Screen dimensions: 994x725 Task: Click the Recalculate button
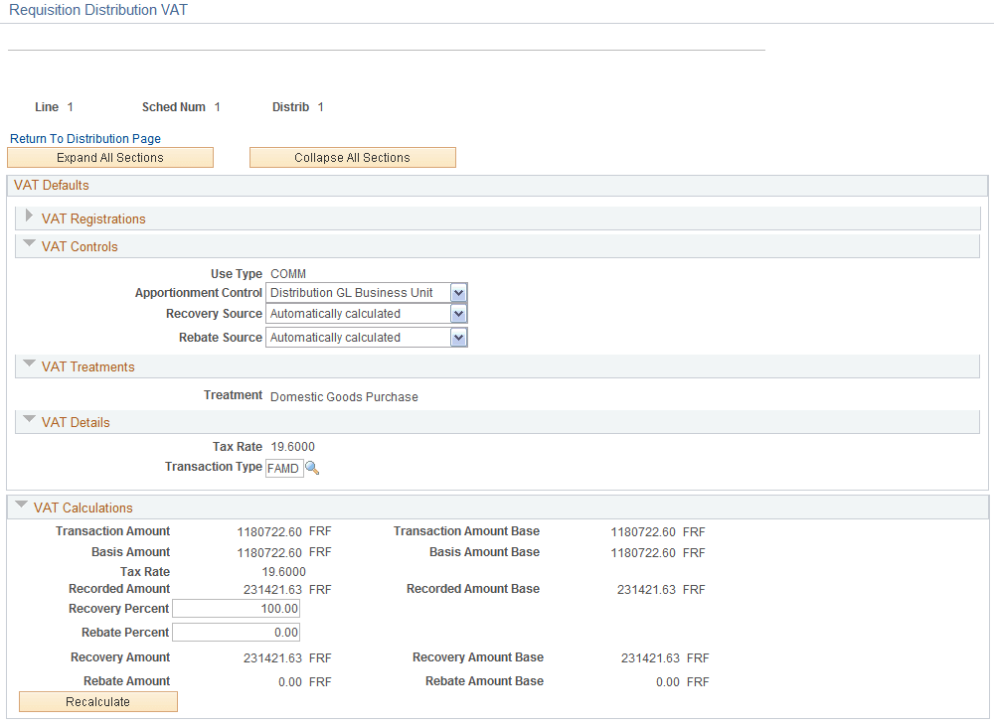98,701
